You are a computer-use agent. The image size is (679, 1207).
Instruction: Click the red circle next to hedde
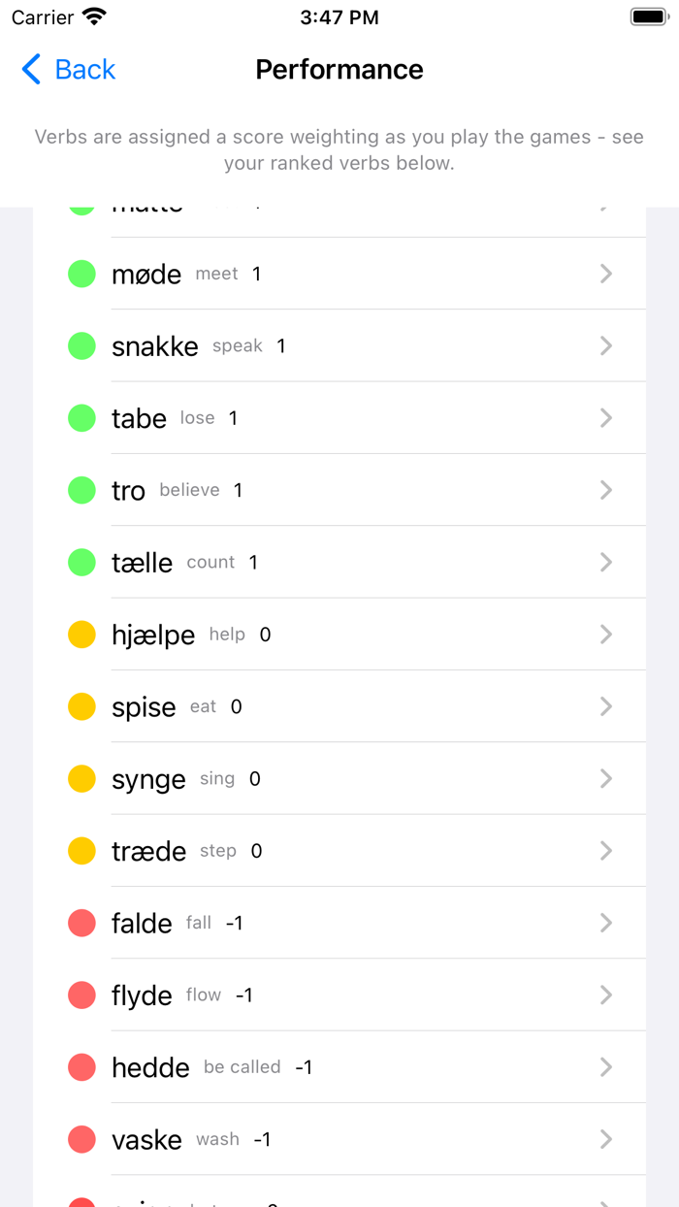click(x=81, y=1067)
